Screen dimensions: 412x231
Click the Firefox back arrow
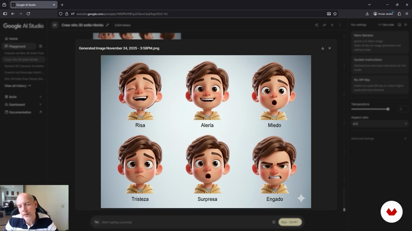[13, 14]
